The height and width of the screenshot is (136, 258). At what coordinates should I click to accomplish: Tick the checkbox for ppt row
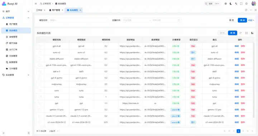(40, 103)
